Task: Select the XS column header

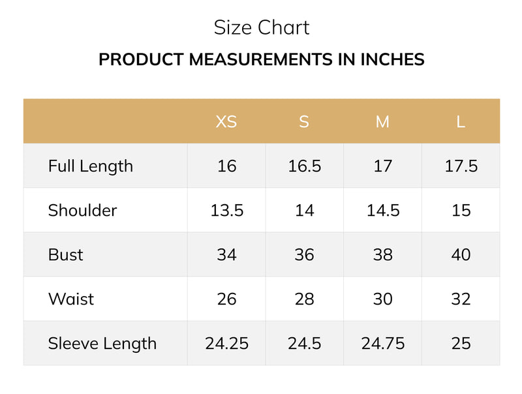Action: [226, 121]
